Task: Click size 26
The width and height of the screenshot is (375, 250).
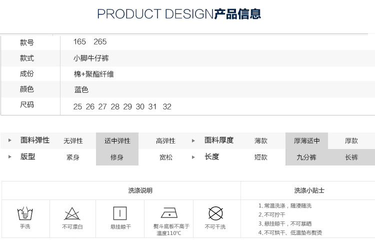Action: [90, 106]
